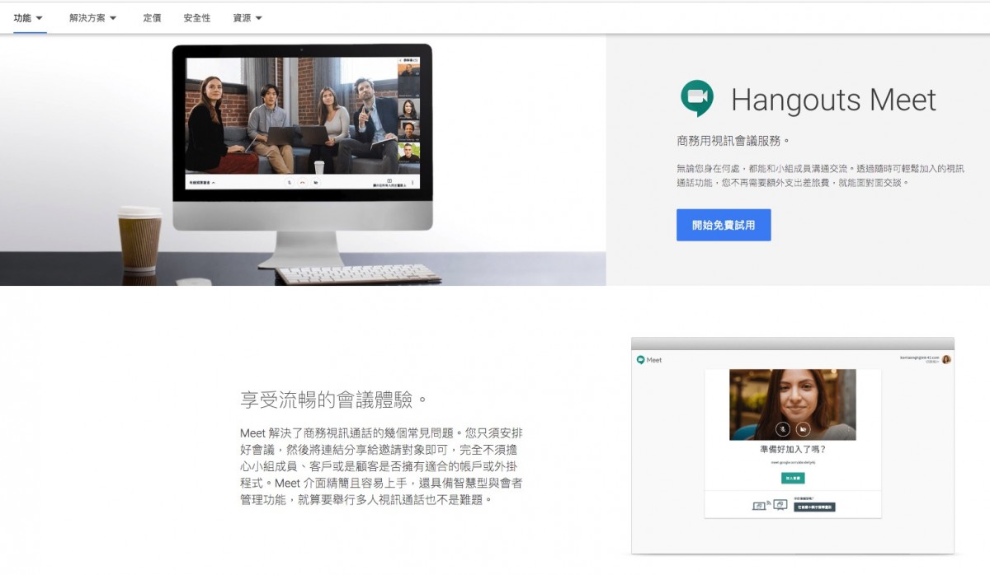Image resolution: width=990 pixels, height=575 pixels.
Task: Click the monitor screen-share icon in Meet preview
Action: pyautogui.click(x=780, y=505)
